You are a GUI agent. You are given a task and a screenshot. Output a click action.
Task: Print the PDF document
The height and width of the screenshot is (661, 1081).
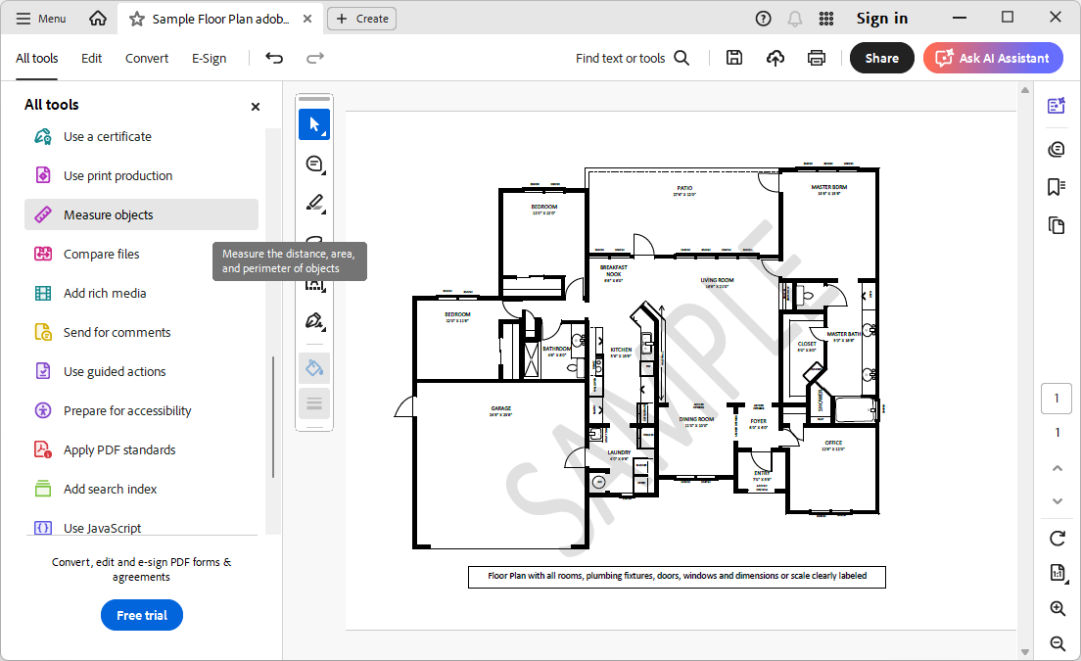tap(816, 58)
